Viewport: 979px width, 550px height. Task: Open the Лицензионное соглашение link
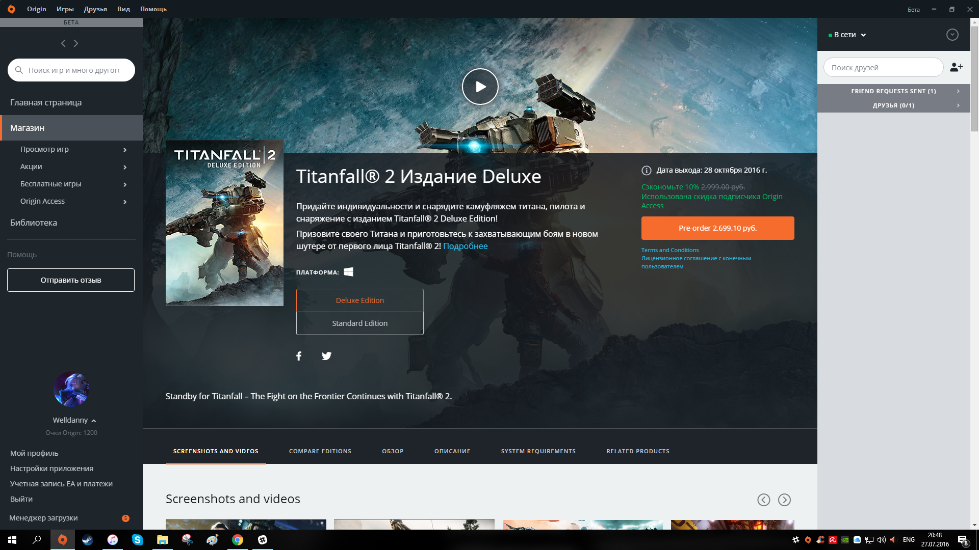click(696, 262)
